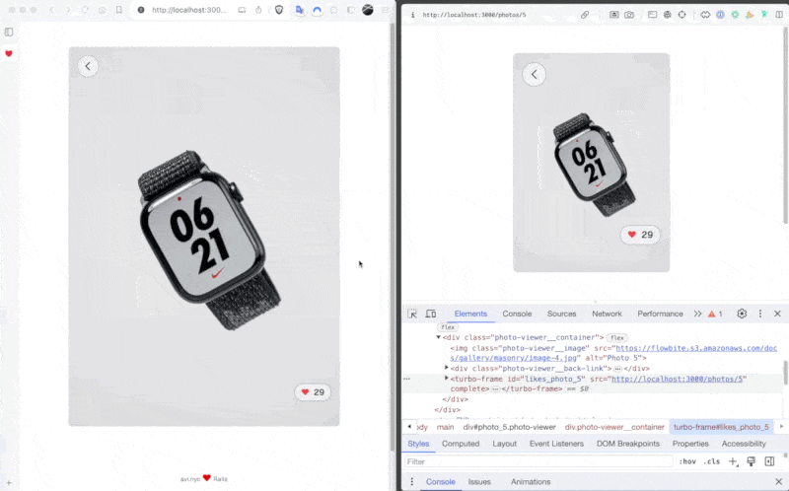Image resolution: width=789 pixels, height=491 pixels.
Task: Open the Performance tab
Action: [x=660, y=314]
